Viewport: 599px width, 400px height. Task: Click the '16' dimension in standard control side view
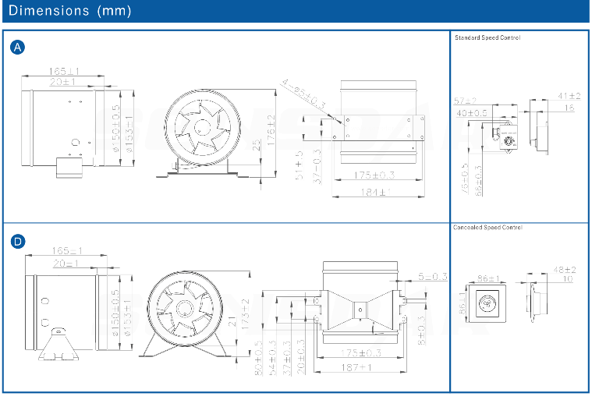[x=569, y=108]
